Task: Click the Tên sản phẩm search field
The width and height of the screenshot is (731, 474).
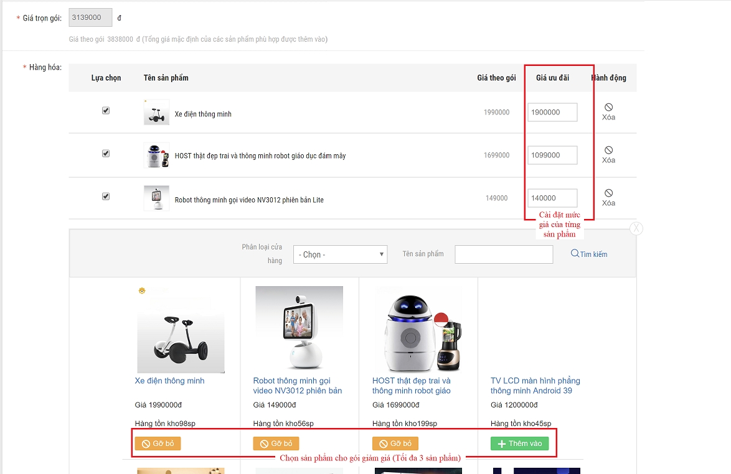Action: (504, 254)
